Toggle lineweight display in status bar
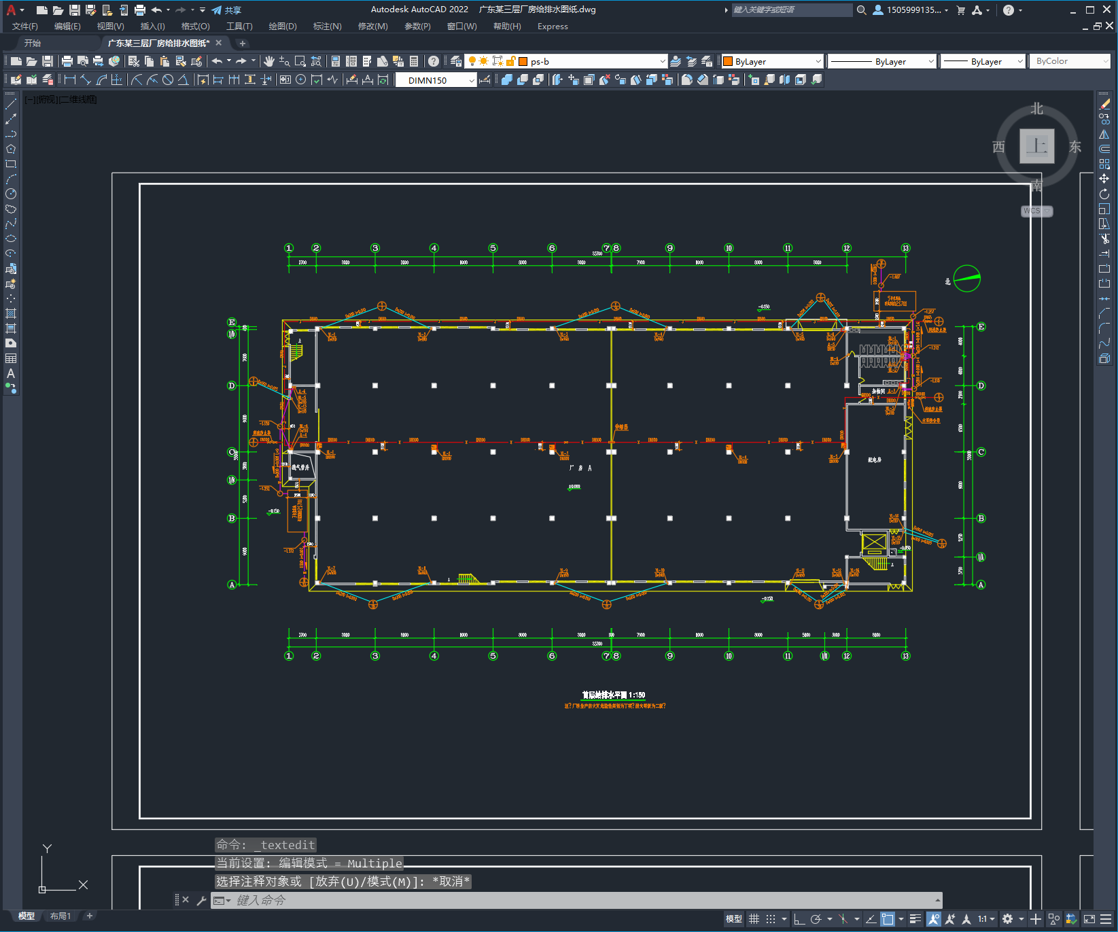1118x932 pixels. (915, 919)
